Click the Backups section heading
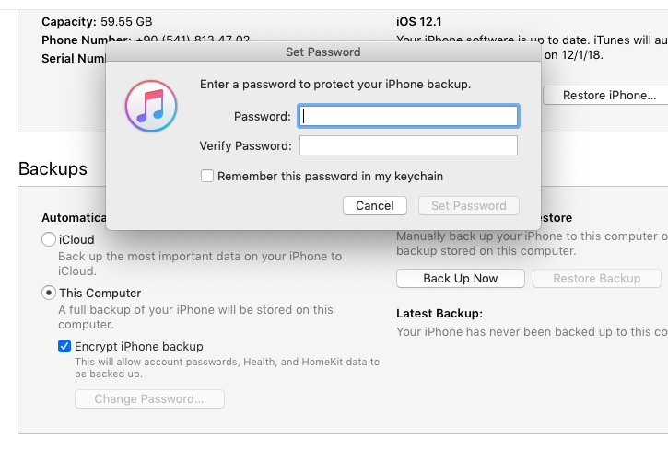Viewport: 668px width, 449px height. 53,168
